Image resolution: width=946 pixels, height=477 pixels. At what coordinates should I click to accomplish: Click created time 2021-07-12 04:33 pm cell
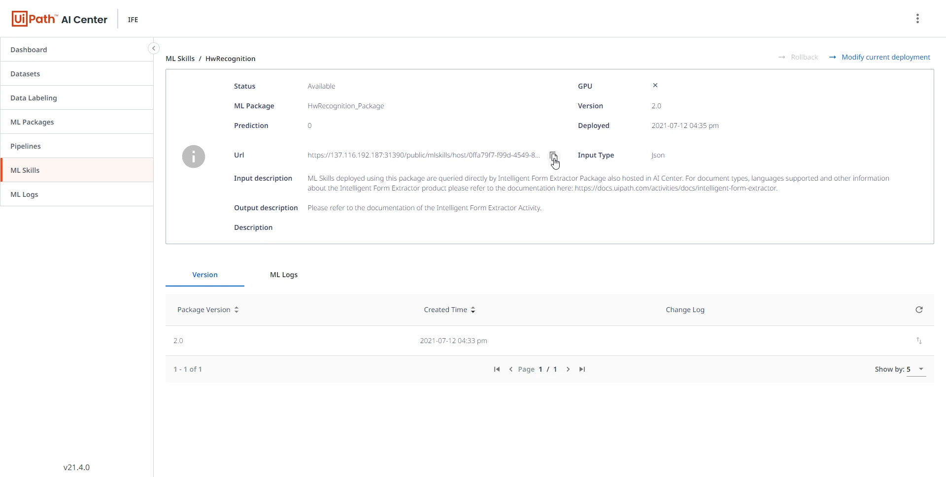[x=453, y=341]
